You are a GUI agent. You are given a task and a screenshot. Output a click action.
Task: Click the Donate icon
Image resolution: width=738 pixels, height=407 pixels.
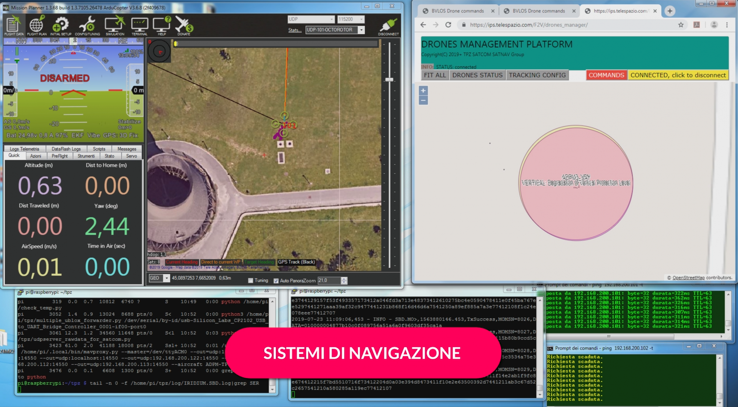click(184, 25)
